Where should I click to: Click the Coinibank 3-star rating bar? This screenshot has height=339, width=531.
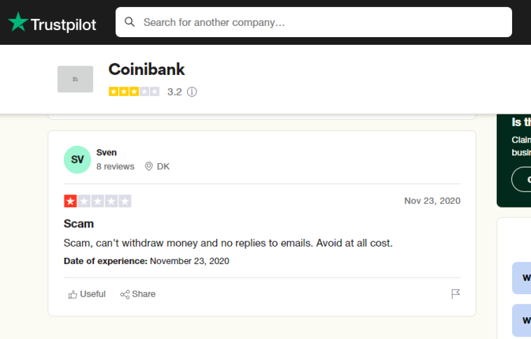pyautogui.click(x=134, y=92)
